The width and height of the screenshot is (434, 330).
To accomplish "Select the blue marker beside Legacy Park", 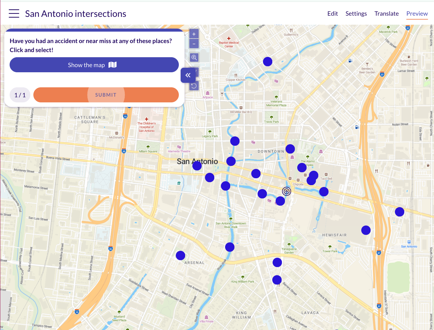I will pyautogui.click(x=235, y=141).
